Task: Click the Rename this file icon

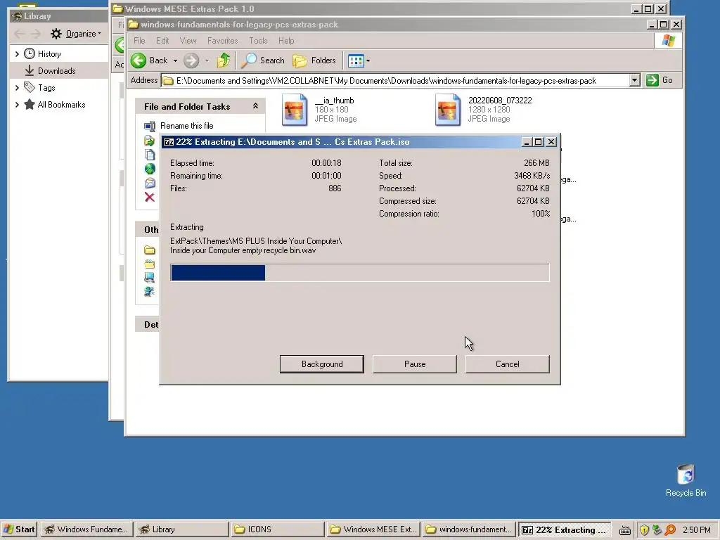Action: (x=150, y=126)
